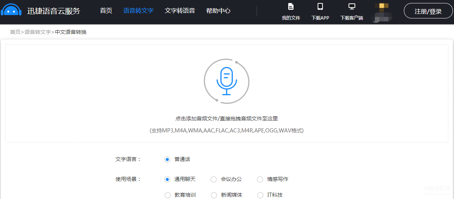
Task: Open 帮助中心 in top navigation
Action: point(218,11)
